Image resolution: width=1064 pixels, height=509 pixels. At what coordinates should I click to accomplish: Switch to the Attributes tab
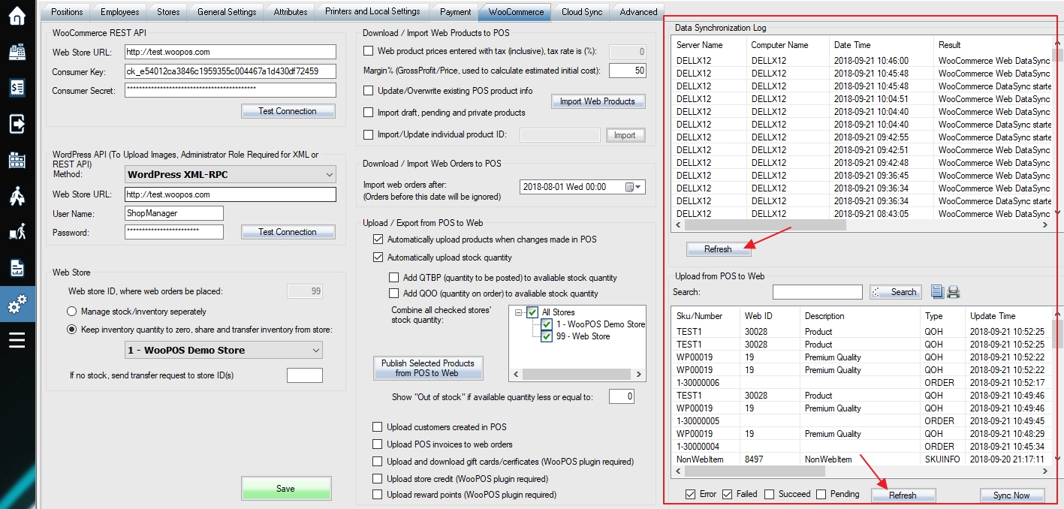[291, 12]
